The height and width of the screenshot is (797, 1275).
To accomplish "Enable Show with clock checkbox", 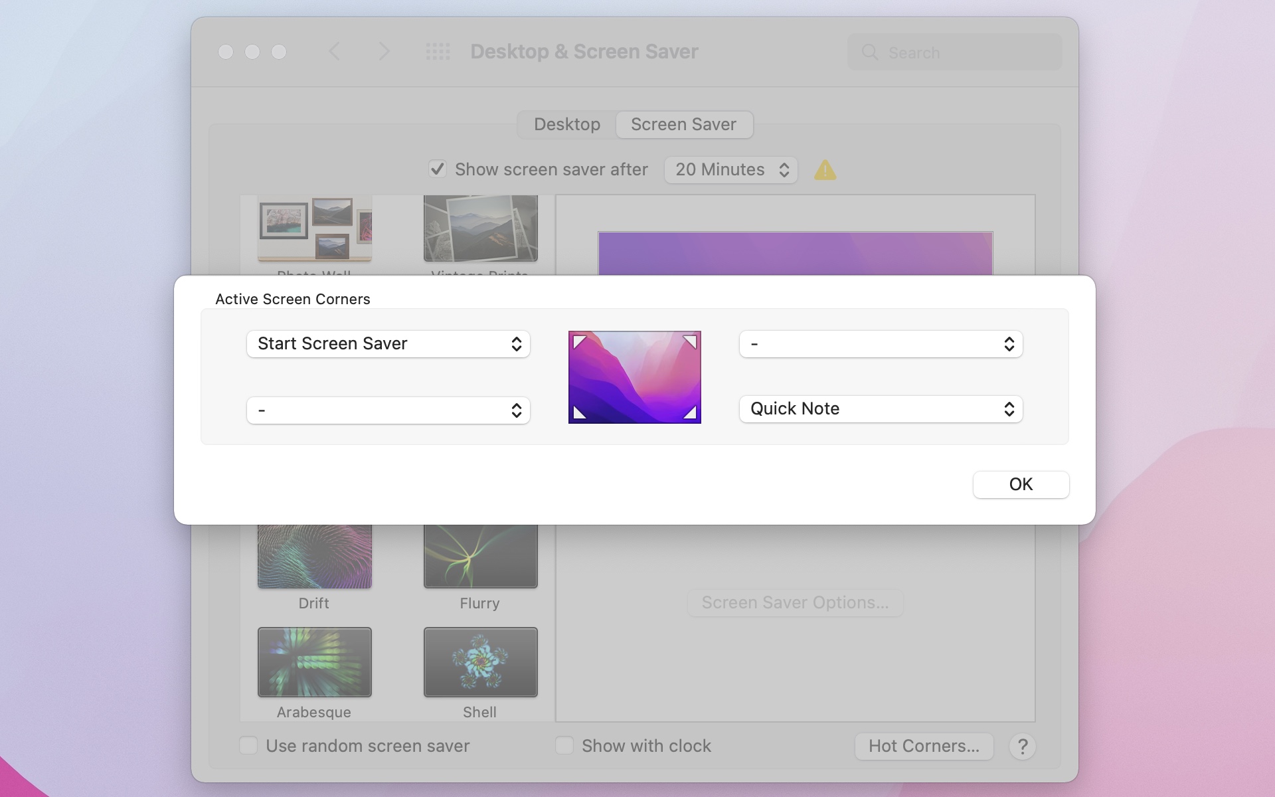I will point(564,745).
